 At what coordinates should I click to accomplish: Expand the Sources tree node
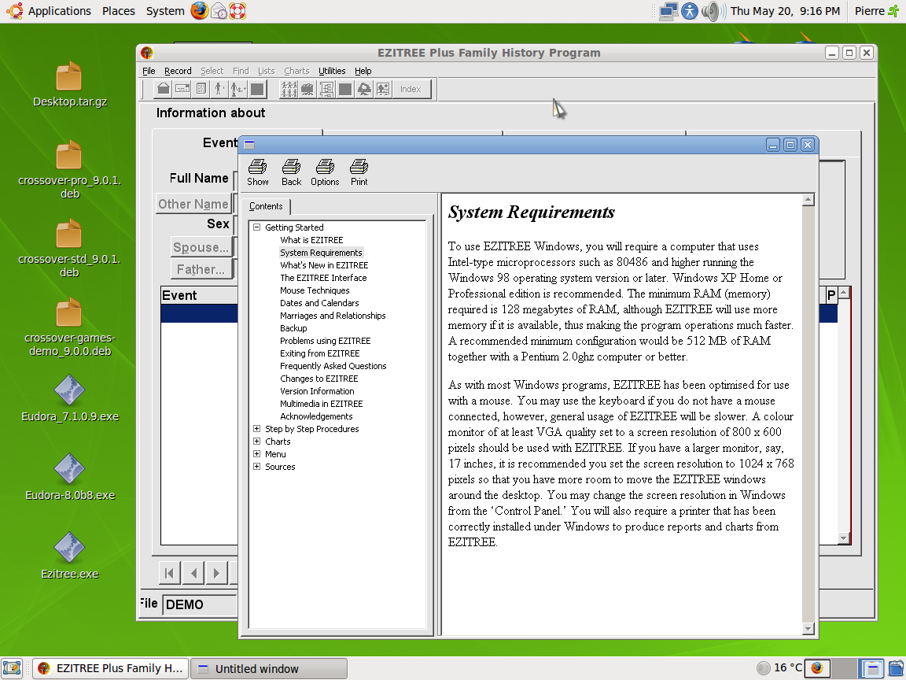coord(256,467)
